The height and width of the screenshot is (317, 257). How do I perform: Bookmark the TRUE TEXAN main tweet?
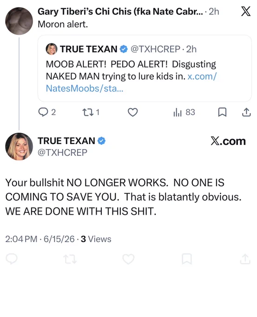pyautogui.click(x=187, y=259)
